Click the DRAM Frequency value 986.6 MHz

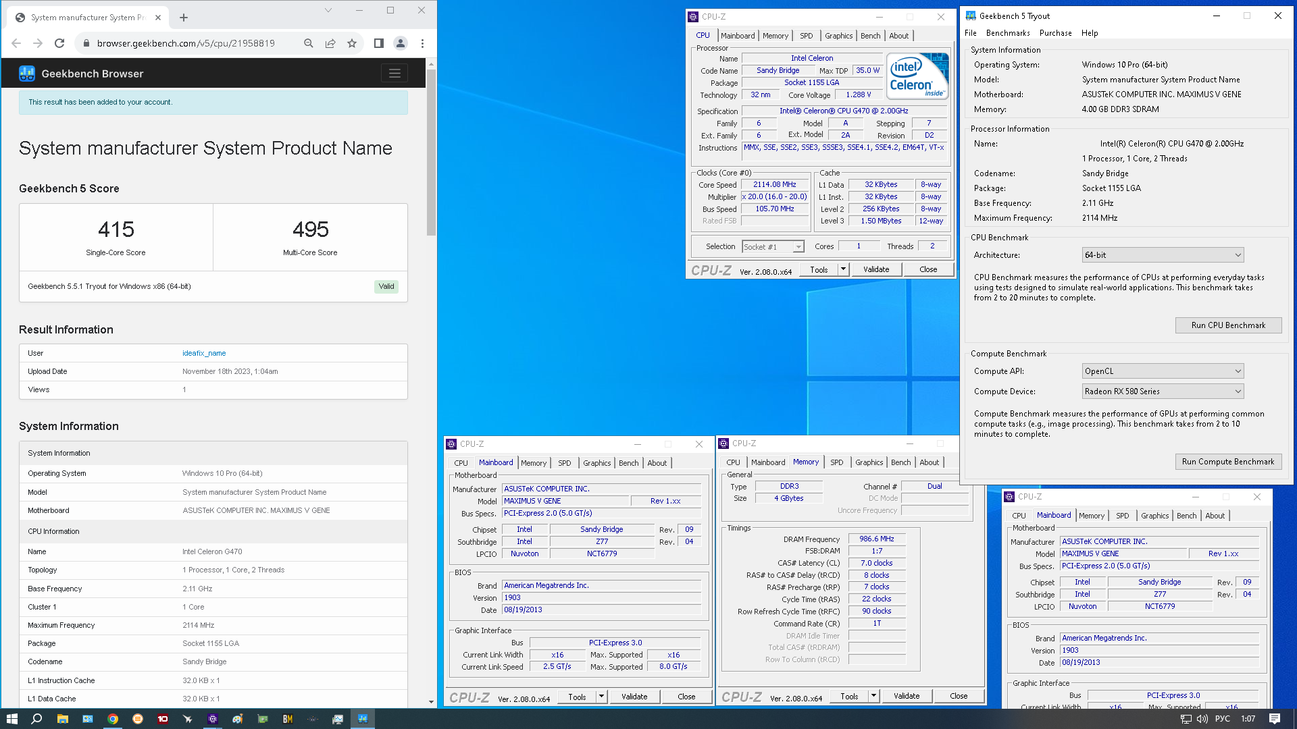(x=877, y=539)
